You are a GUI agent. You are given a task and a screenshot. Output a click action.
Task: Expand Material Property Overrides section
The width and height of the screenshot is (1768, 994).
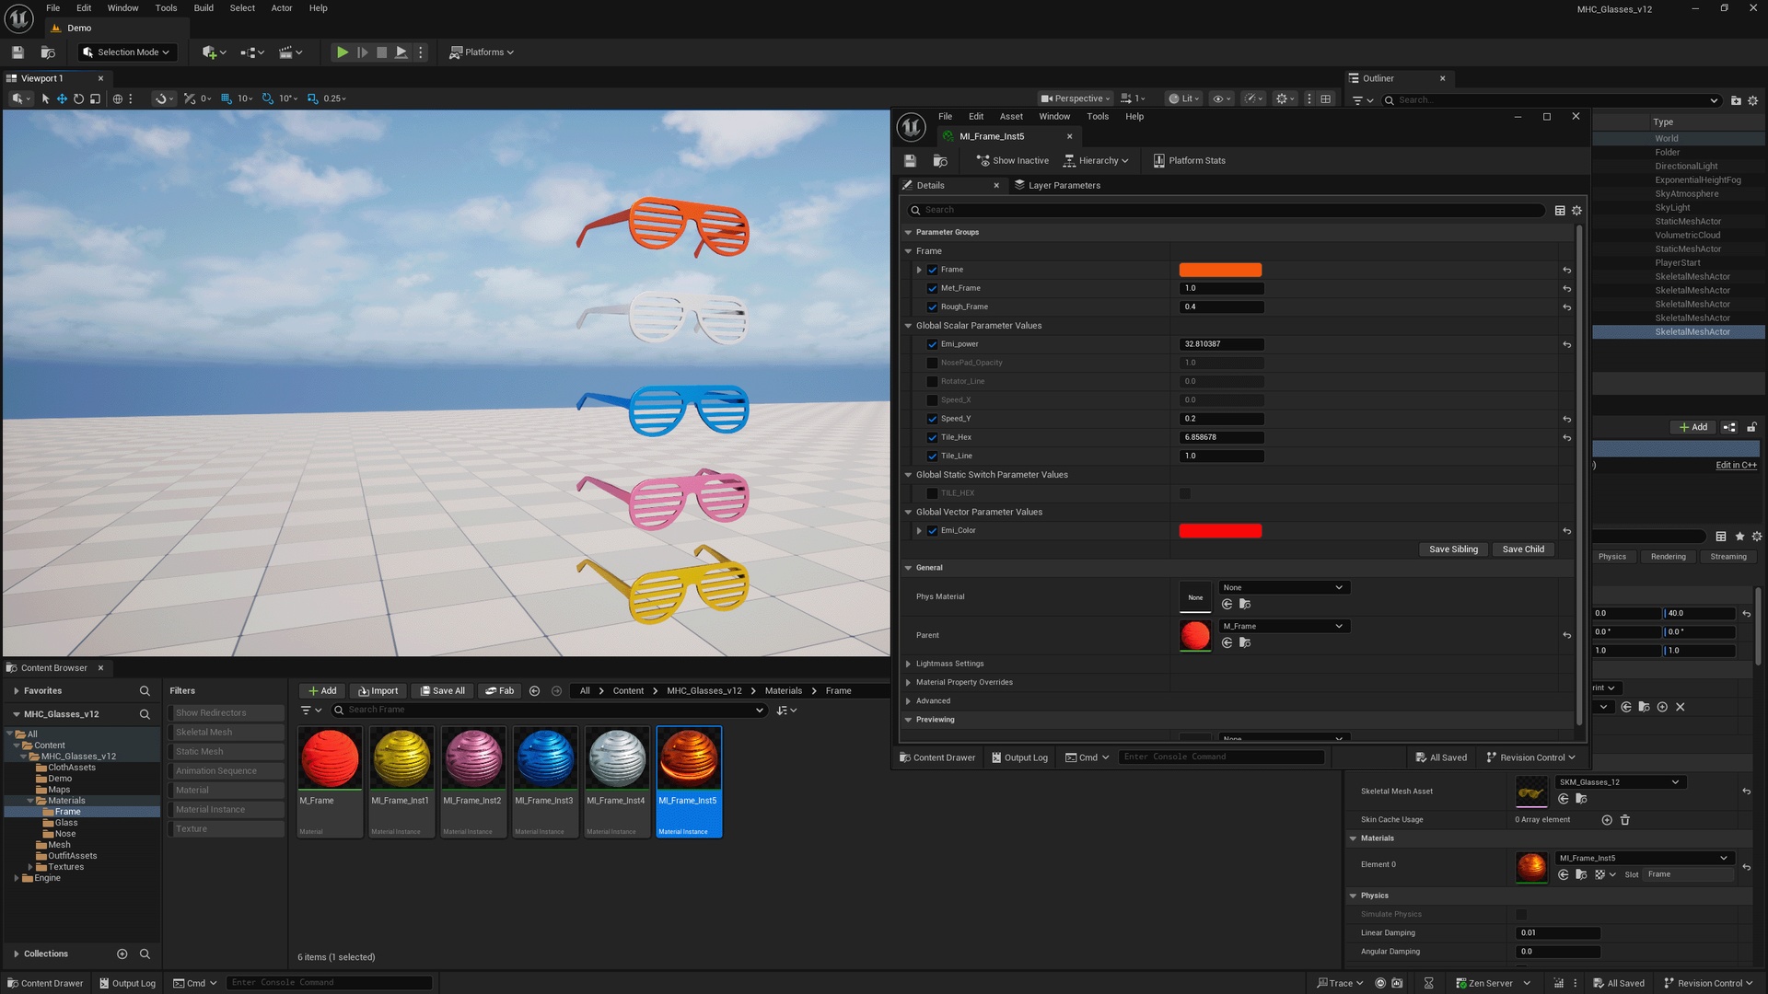pos(909,682)
